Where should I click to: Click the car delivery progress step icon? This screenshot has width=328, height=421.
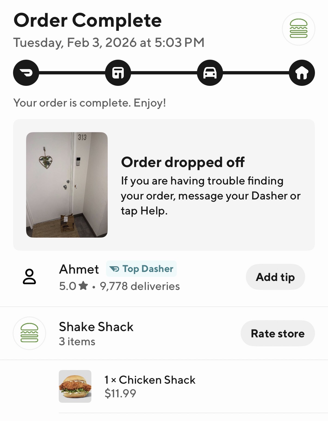pos(210,73)
